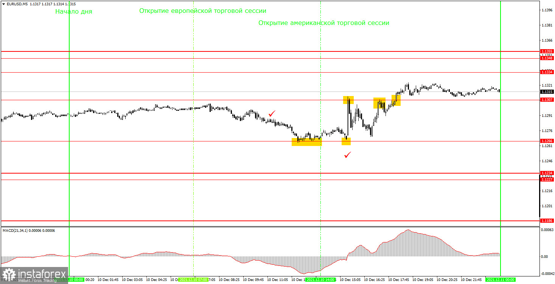Screen dimensions: 555x284
Task: Click the 1.1291 value on price scale
Action: pos(547,116)
